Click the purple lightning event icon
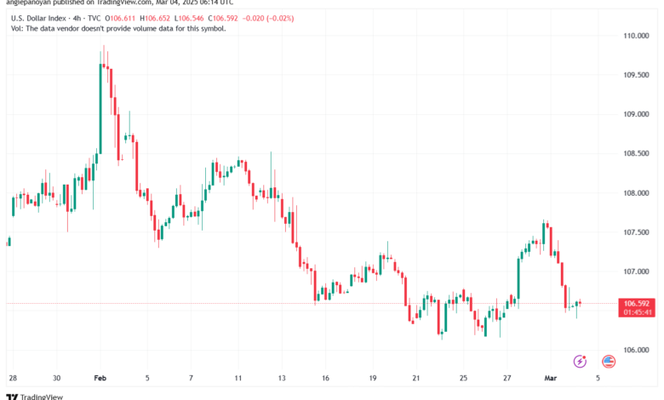This screenshot has width=664, height=400. pyautogui.click(x=580, y=362)
